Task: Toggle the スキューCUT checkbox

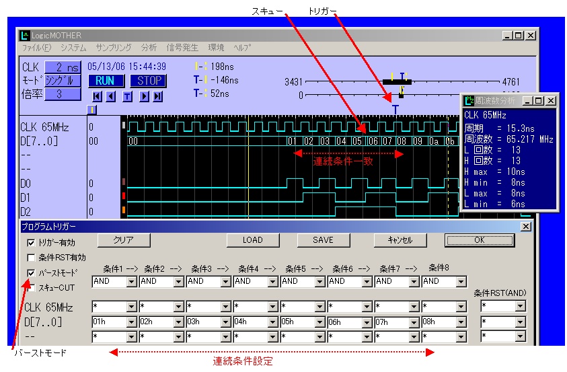Action: click(30, 288)
